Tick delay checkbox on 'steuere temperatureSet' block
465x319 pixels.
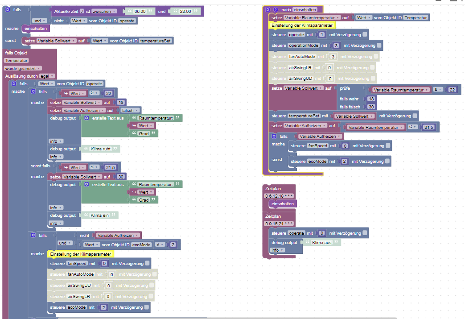point(415,116)
